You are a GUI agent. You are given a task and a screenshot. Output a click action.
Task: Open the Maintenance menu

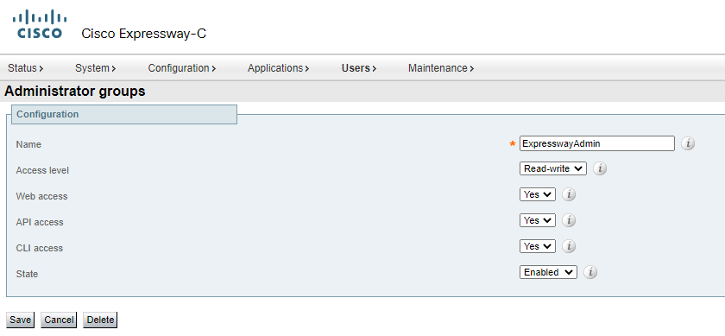441,68
